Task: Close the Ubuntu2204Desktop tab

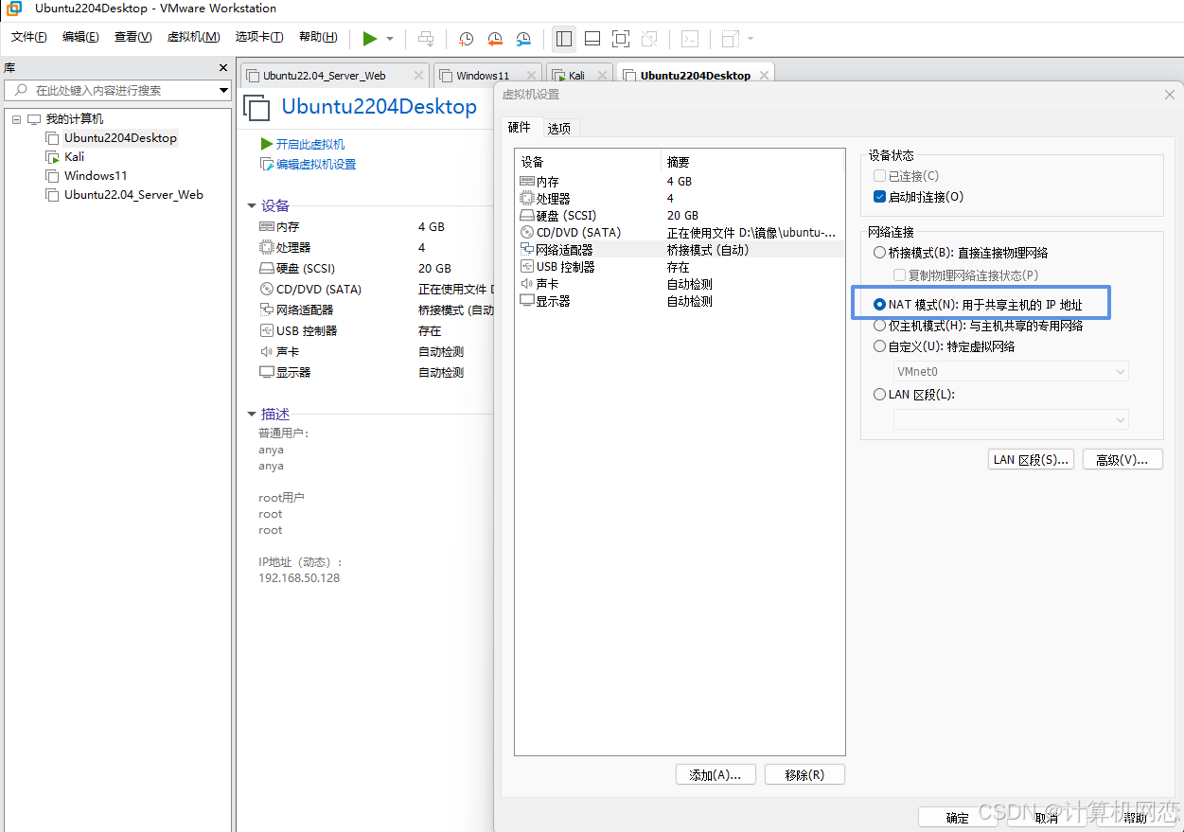Action: tap(764, 75)
